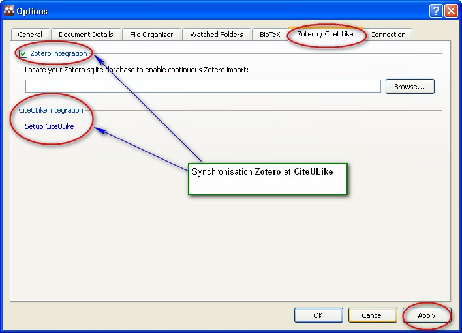Screen dimensions: 462x333
Task: Disable the Zotero integration checkbox
Action: pos(23,53)
